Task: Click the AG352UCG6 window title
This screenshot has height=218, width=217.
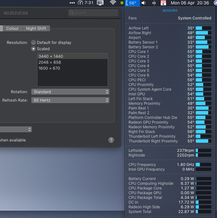Action: tap(16, 13)
